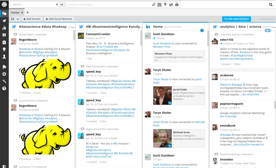This screenshot has height=168, width=276.
Task: Open ucakoree username
Action: point(226,75)
